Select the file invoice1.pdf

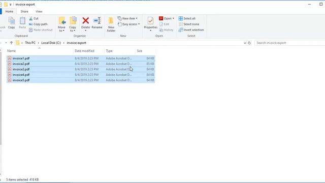[x=21, y=58]
